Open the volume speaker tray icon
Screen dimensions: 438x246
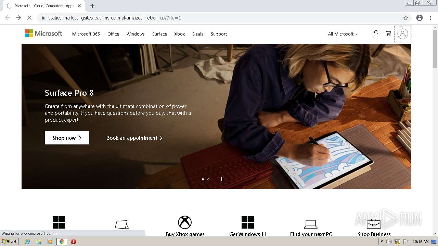389,242
